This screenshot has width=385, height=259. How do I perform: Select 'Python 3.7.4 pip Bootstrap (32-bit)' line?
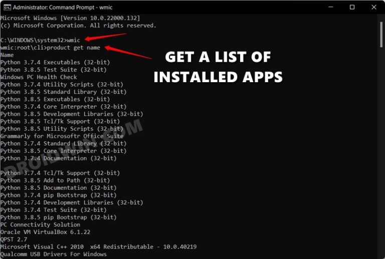click(x=59, y=195)
